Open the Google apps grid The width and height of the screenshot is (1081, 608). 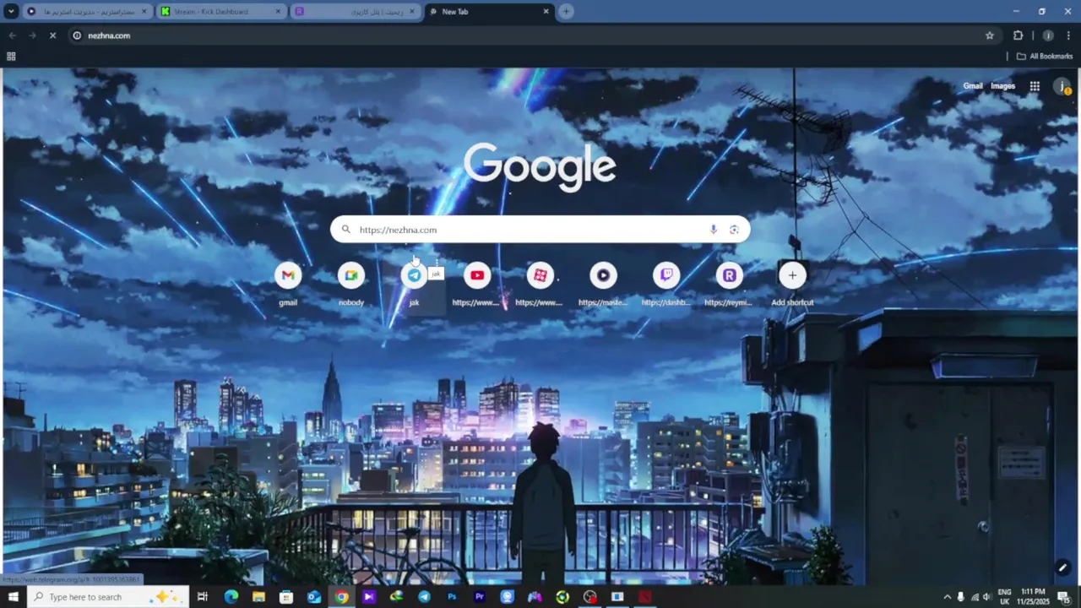1035,86
